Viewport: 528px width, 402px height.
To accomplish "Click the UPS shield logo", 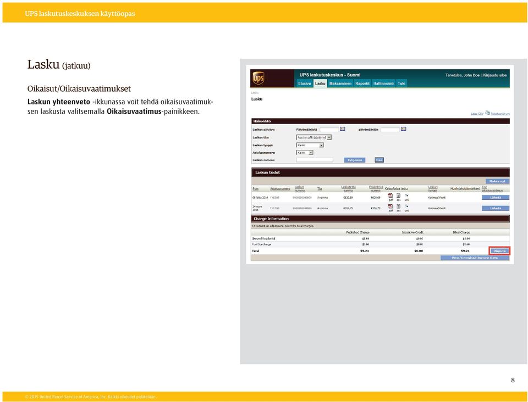I will [x=258, y=79].
